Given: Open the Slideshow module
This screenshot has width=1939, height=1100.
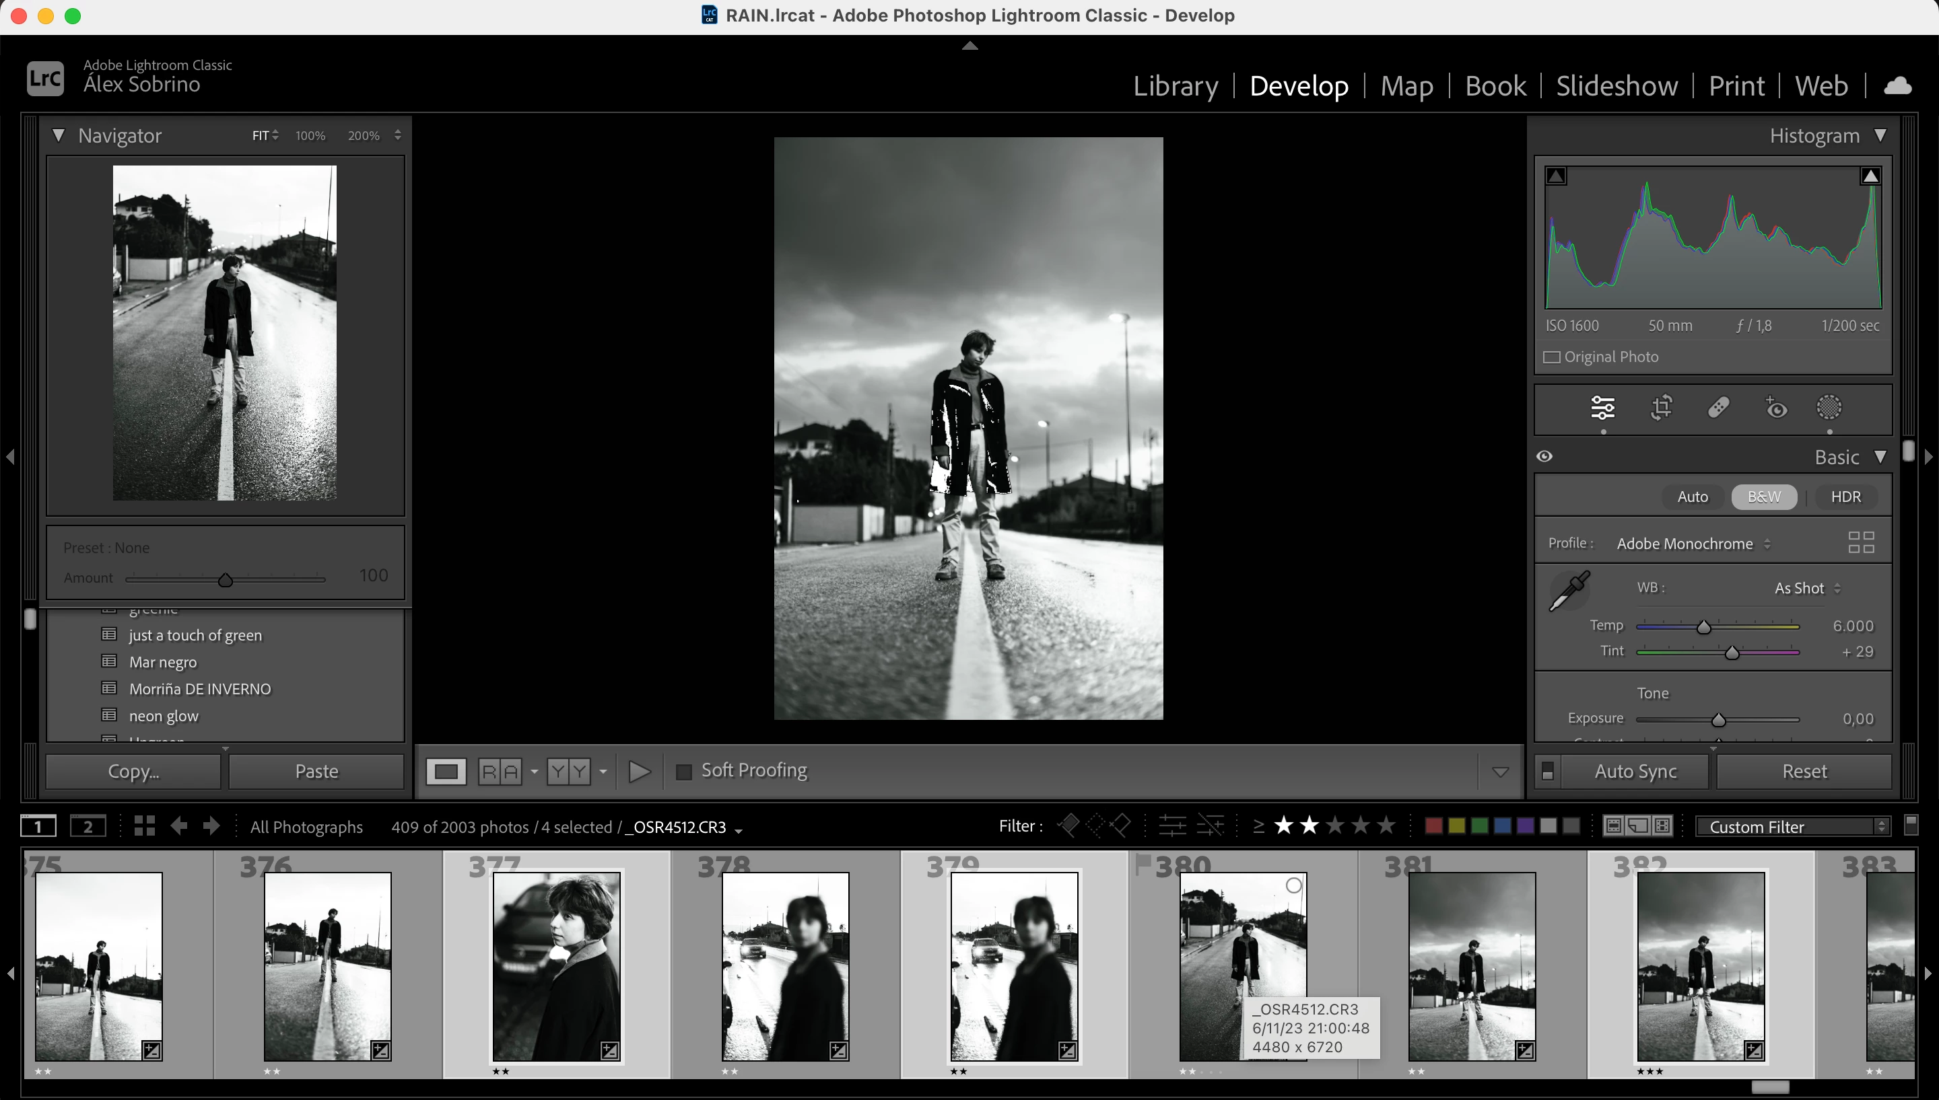Looking at the screenshot, I should (x=1617, y=85).
